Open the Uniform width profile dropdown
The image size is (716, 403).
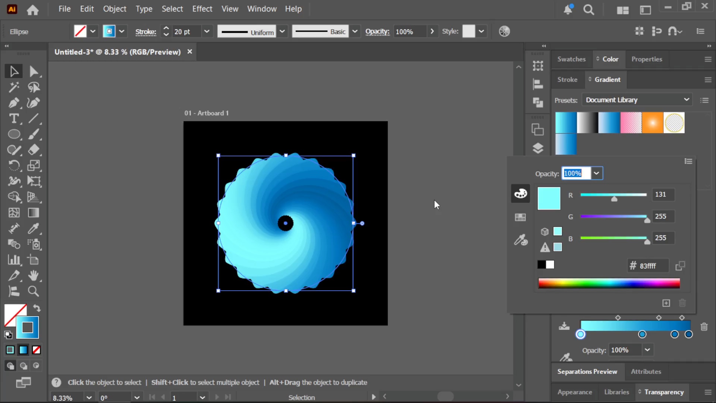[282, 31]
